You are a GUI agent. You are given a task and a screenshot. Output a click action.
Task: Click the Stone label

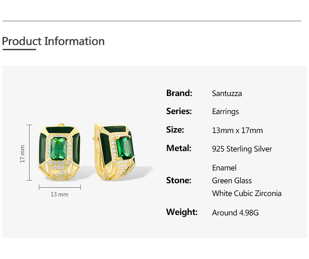pyautogui.click(x=179, y=180)
